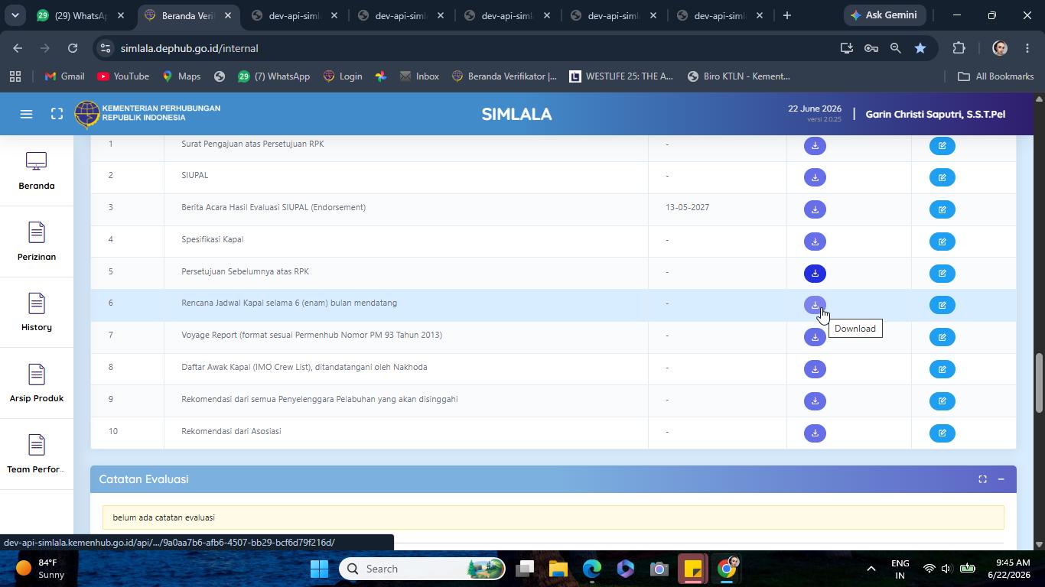Collapse the Catatan Evaluasi panel
Screen dimensions: 1045x587
point(1001,479)
